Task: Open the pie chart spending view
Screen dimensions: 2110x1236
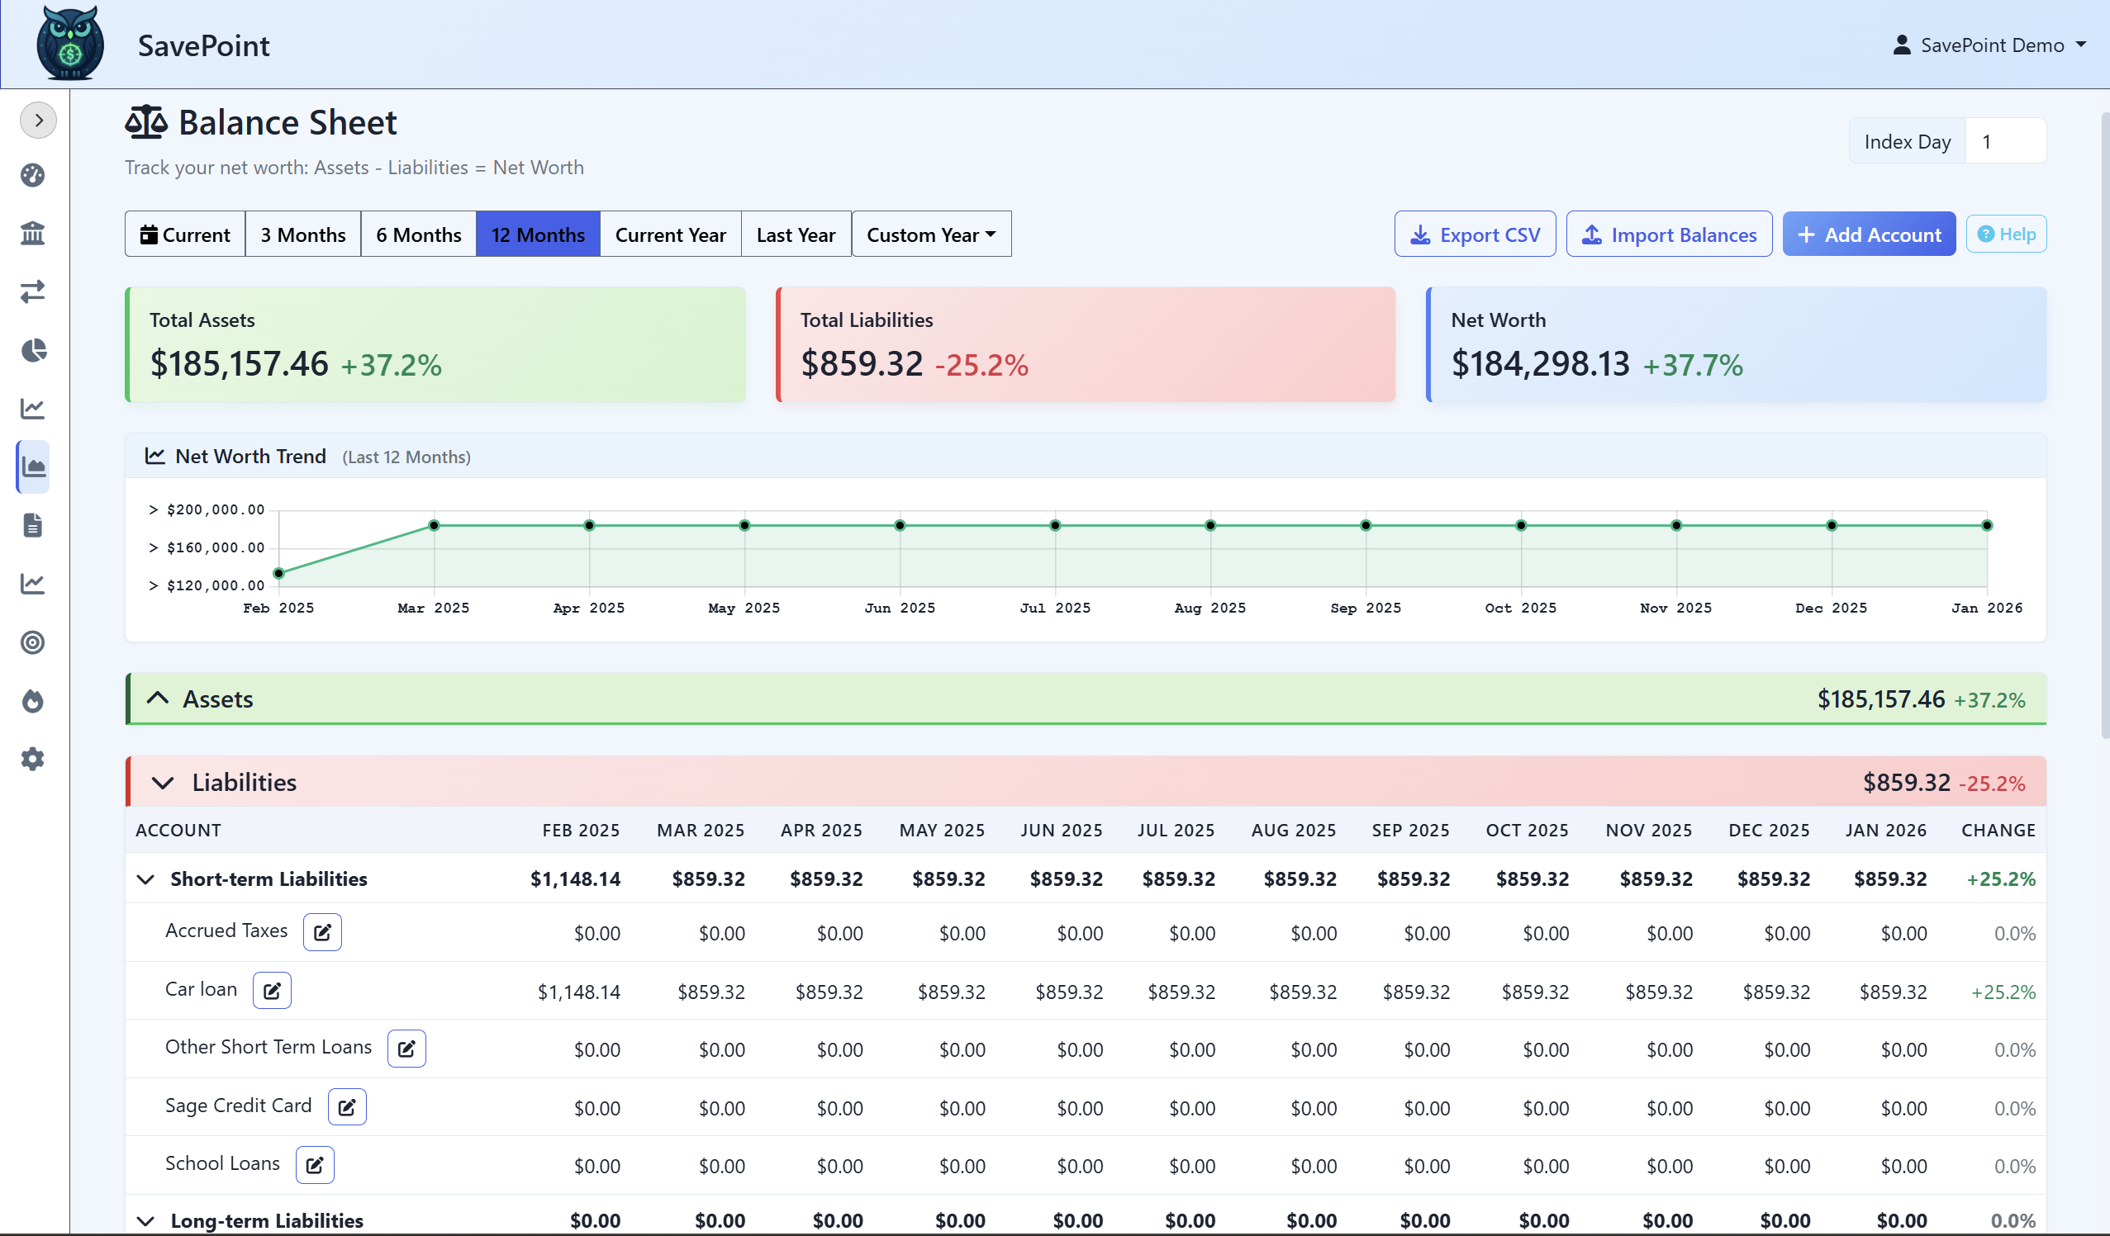Action: 33,350
